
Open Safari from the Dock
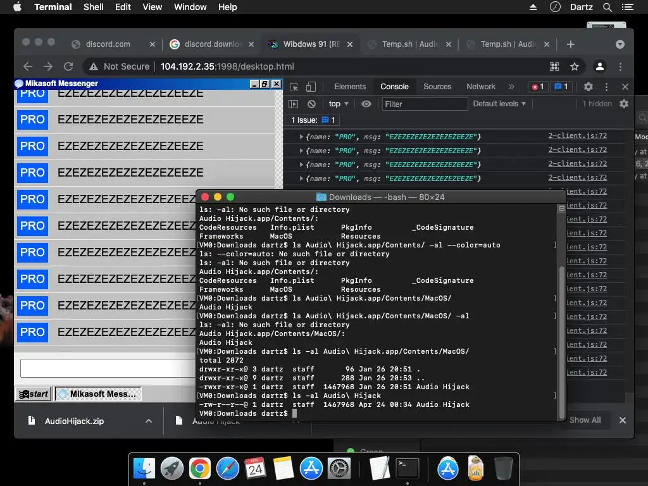pyautogui.click(x=228, y=469)
